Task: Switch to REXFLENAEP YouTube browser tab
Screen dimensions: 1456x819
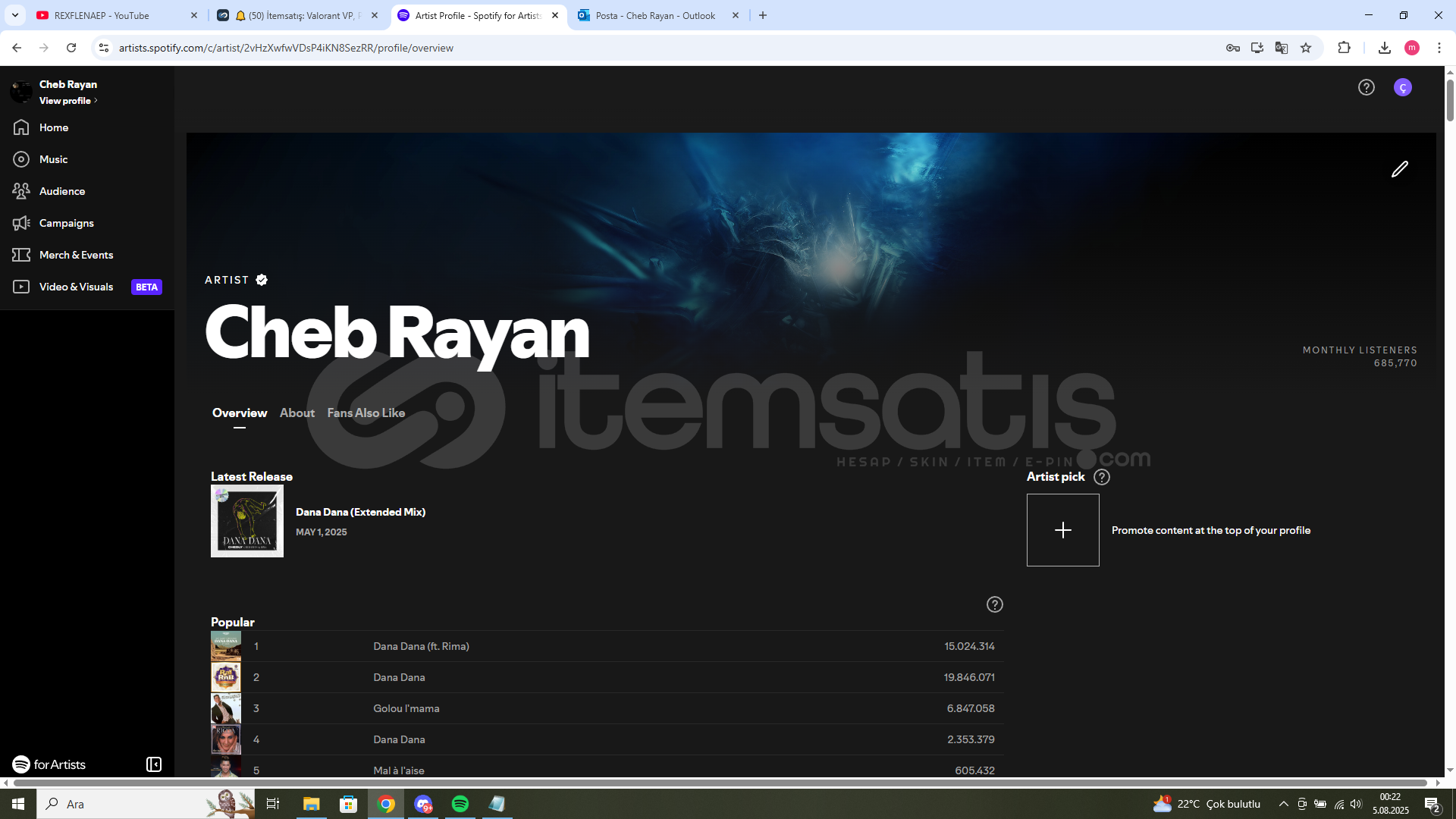Action: pos(116,15)
